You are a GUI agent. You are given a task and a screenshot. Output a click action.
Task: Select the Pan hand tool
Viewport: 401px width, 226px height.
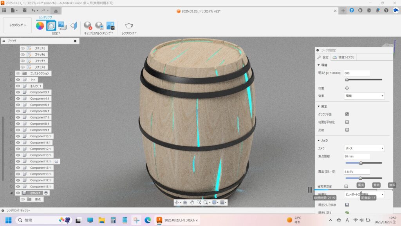point(192,202)
